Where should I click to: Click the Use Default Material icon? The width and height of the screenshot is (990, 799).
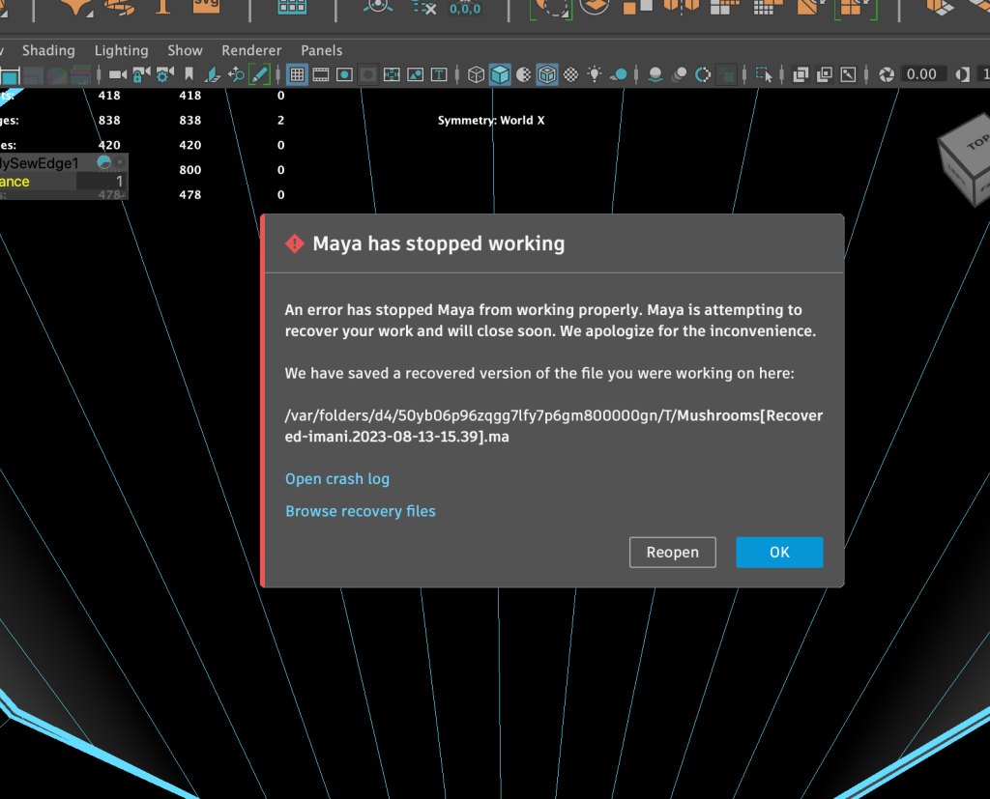pos(523,74)
